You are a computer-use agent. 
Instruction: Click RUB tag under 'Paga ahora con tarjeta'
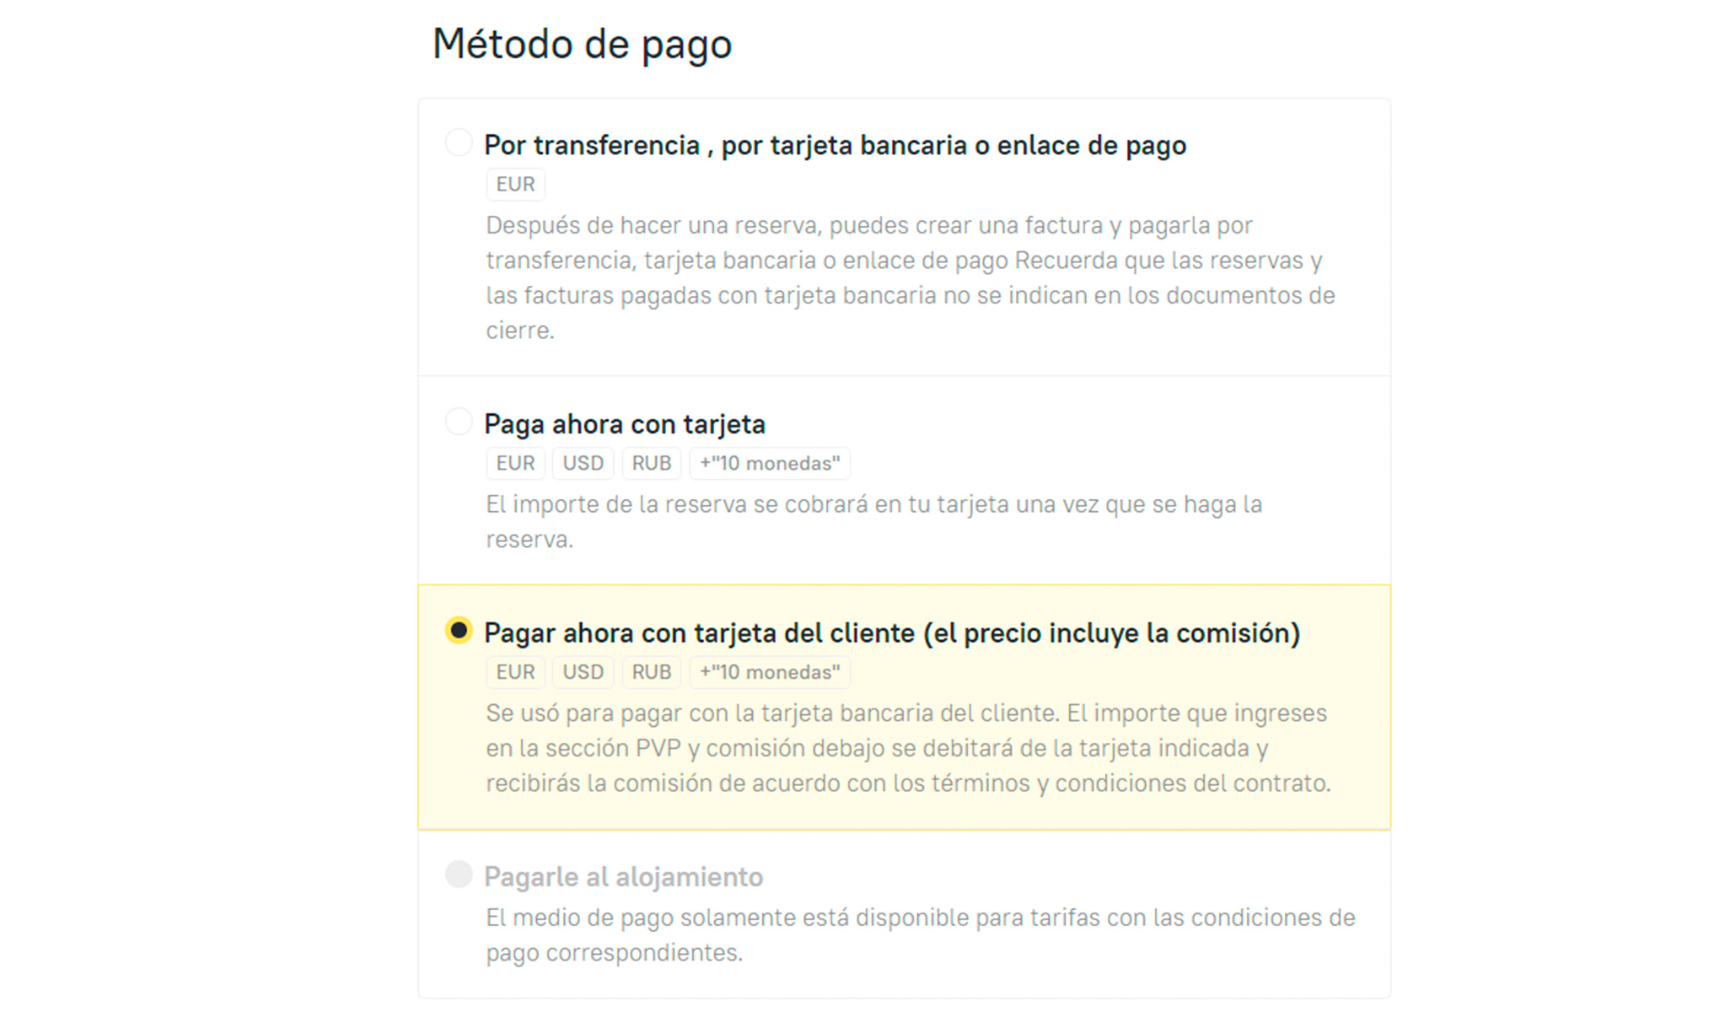pos(651,463)
